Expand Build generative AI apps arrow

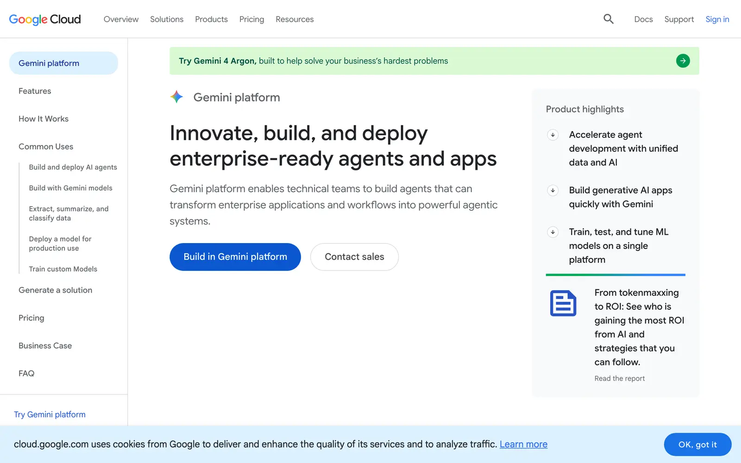[x=553, y=190]
